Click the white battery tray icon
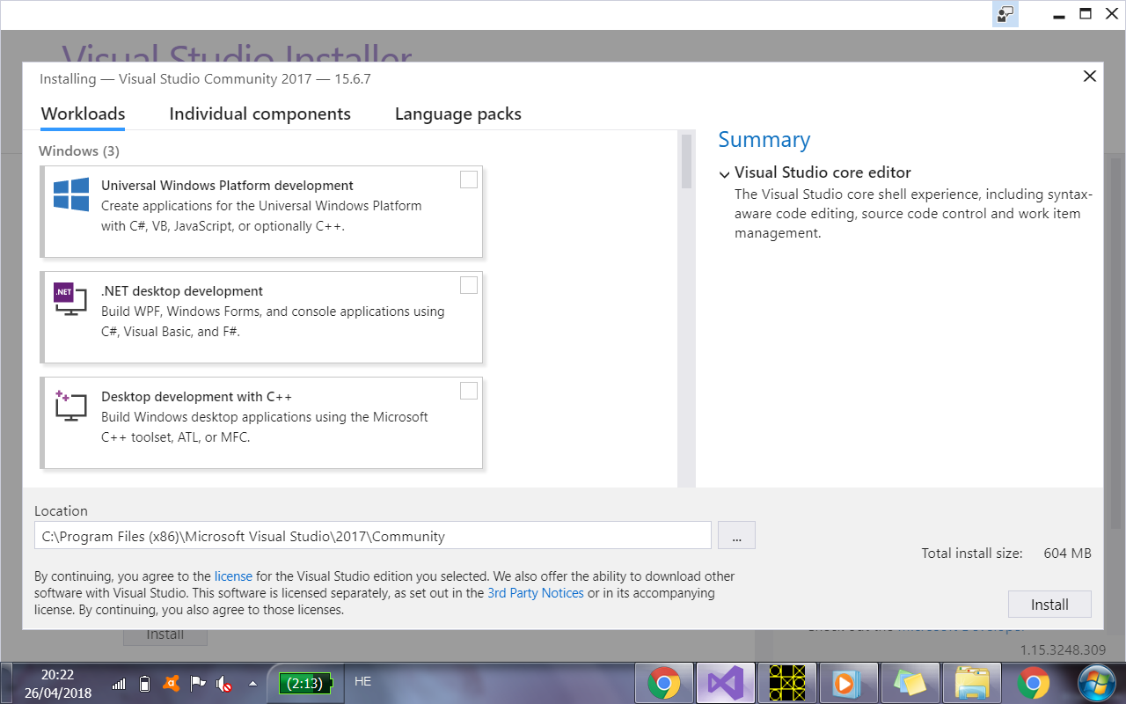This screenshot has width=1126, height=704. click(x=146, y=683)
